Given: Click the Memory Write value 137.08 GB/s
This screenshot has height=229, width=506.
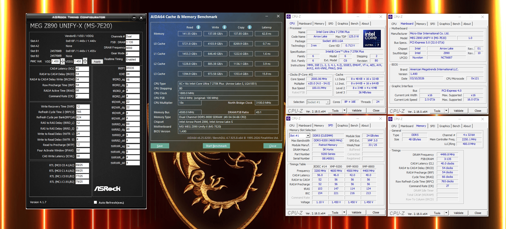Looking at the screenshot, I should pos(215,34).
